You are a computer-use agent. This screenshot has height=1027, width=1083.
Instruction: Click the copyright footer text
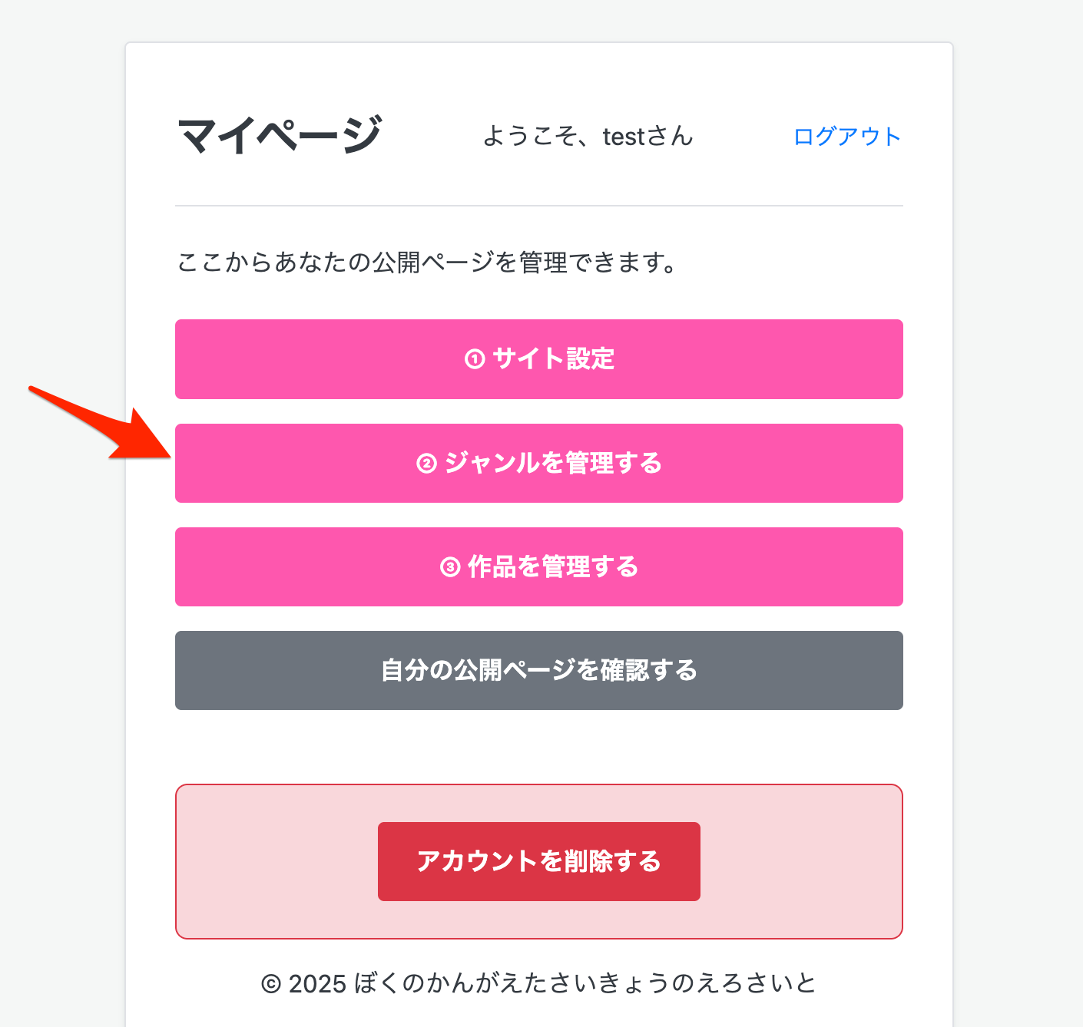(539, 982)
